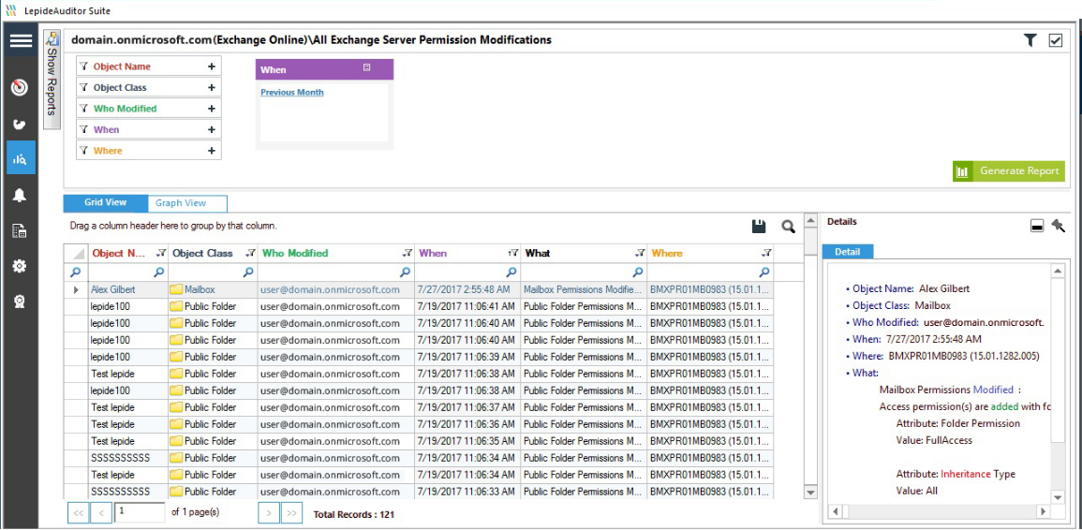
Task: Click the Who Modified search field
Action: pyautogui.click(x=335, y=272)
